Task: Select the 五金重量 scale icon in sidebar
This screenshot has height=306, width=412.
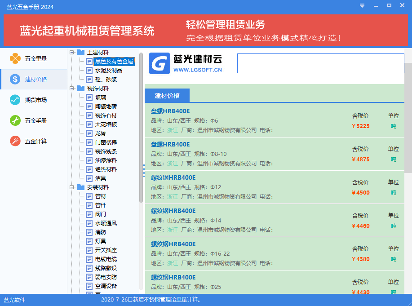Action: [15, 58]
